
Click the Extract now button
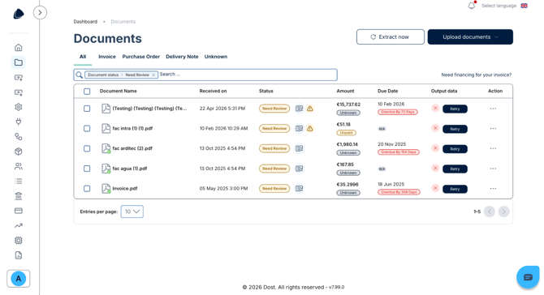click(x=391, y=37)
